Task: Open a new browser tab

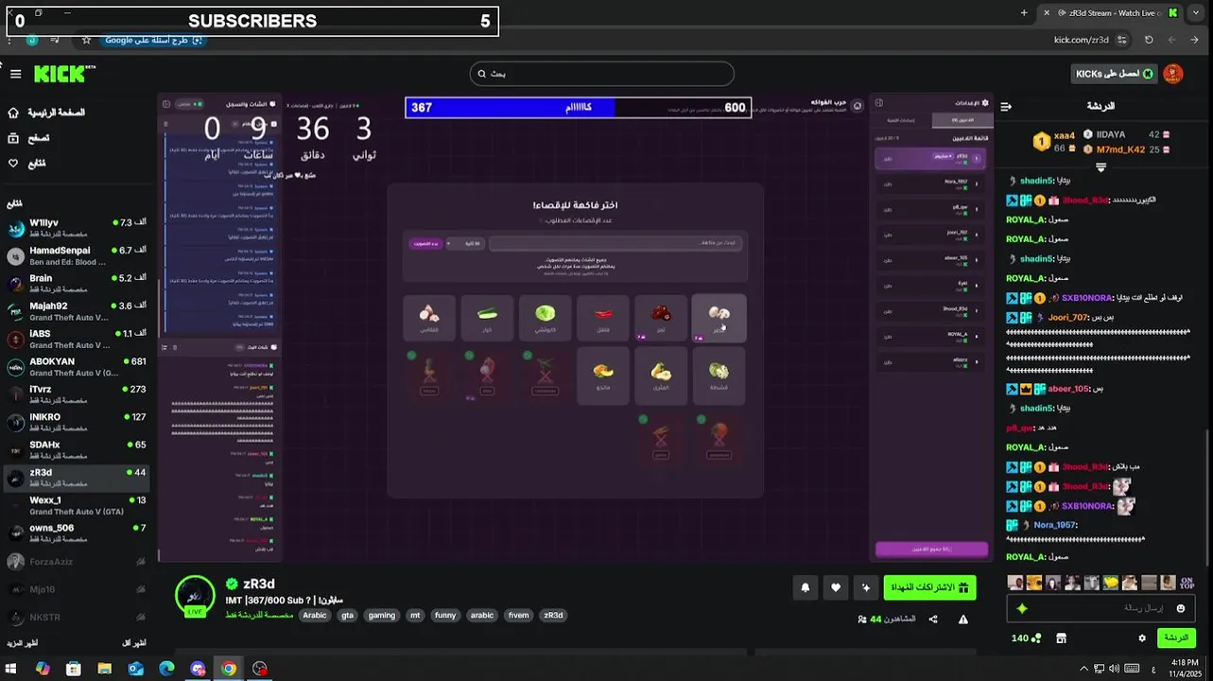Action: point(1024,12)
